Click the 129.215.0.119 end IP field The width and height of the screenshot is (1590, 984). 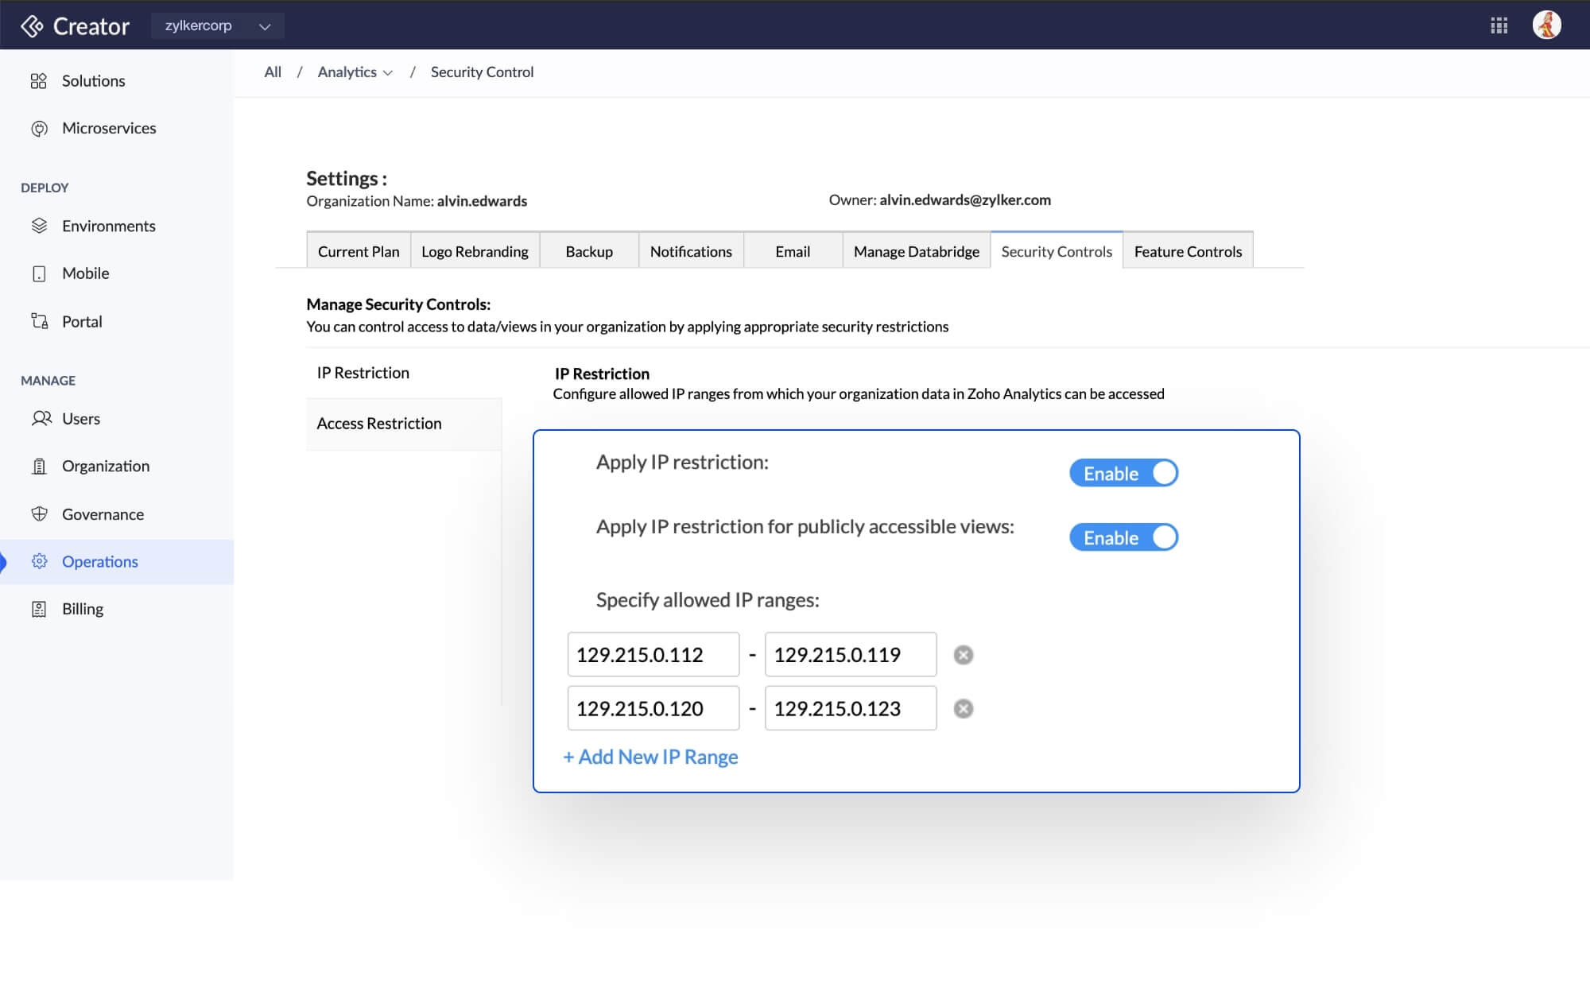pyautogui.click(x=850, y=655)
